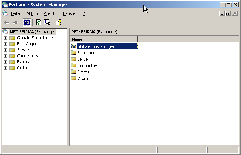This screenshot has height=155, width=241.
Task: Maximize the Exchange System-Manager window
Action: 229,5
